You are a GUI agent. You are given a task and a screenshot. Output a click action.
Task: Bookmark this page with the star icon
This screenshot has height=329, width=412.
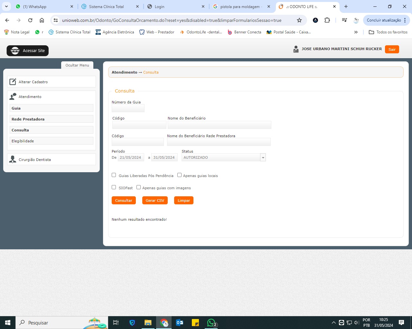tap(299, 20)
